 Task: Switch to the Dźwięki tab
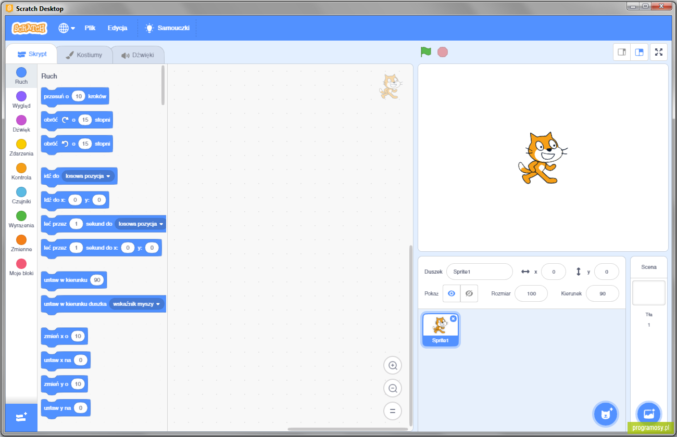coord(138,55)
